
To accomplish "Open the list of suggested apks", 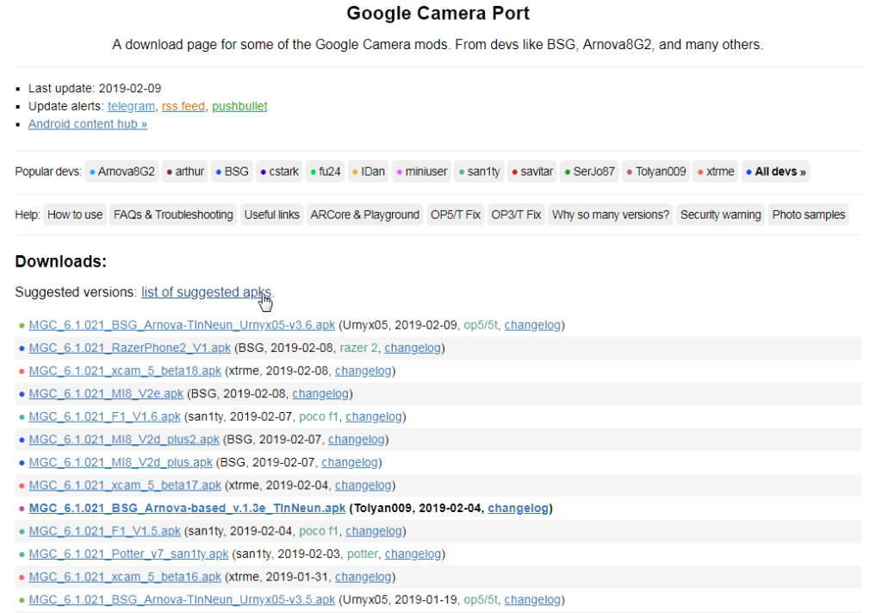I will tap(207, 292).
